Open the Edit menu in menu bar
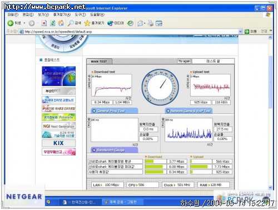Screen dimensions: 278x210 pos(28,14)
